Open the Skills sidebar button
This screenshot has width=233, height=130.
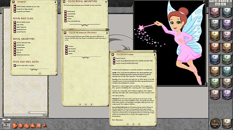[x=227, y=83]
